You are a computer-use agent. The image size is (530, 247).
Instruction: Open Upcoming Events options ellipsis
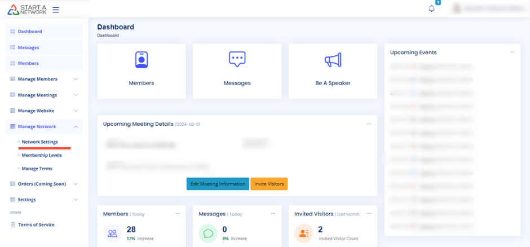pos(512,52)
